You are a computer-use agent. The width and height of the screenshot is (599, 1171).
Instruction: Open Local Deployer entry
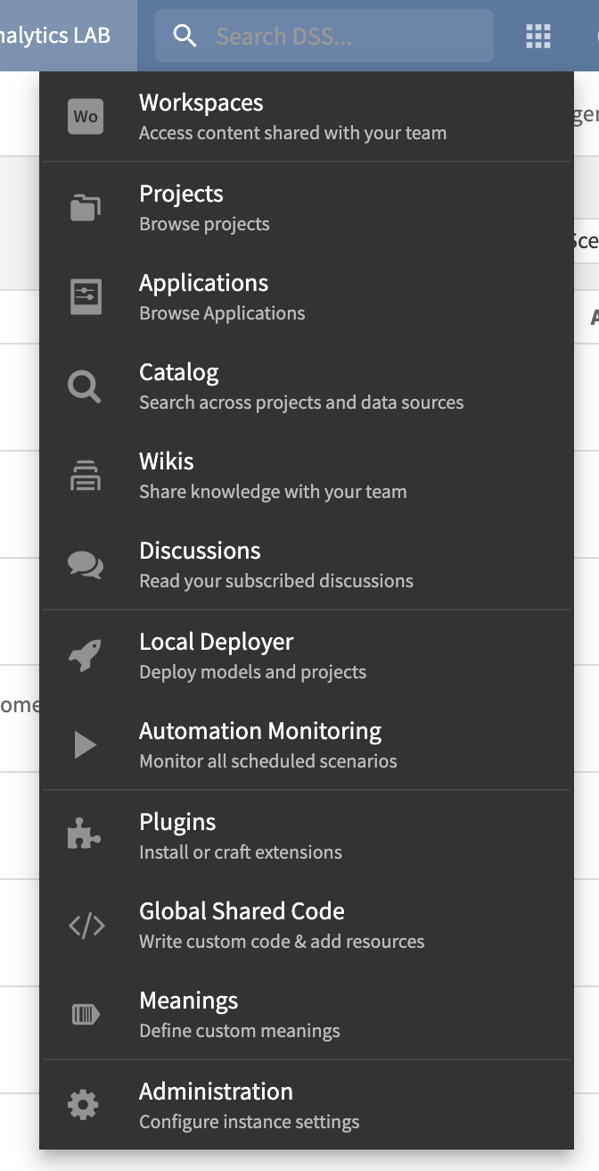(x=307, y=656)
